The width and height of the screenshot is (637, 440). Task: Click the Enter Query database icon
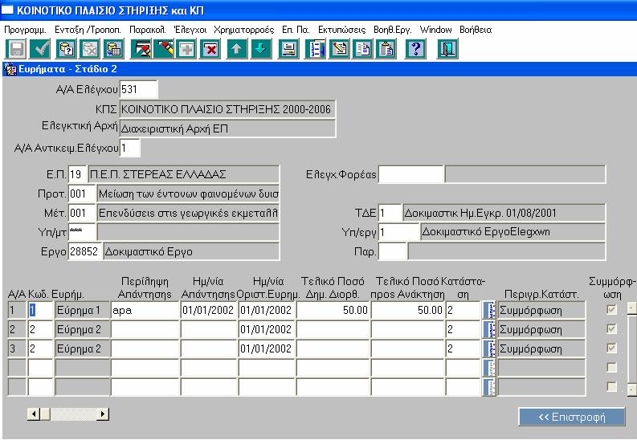point(66,49)
